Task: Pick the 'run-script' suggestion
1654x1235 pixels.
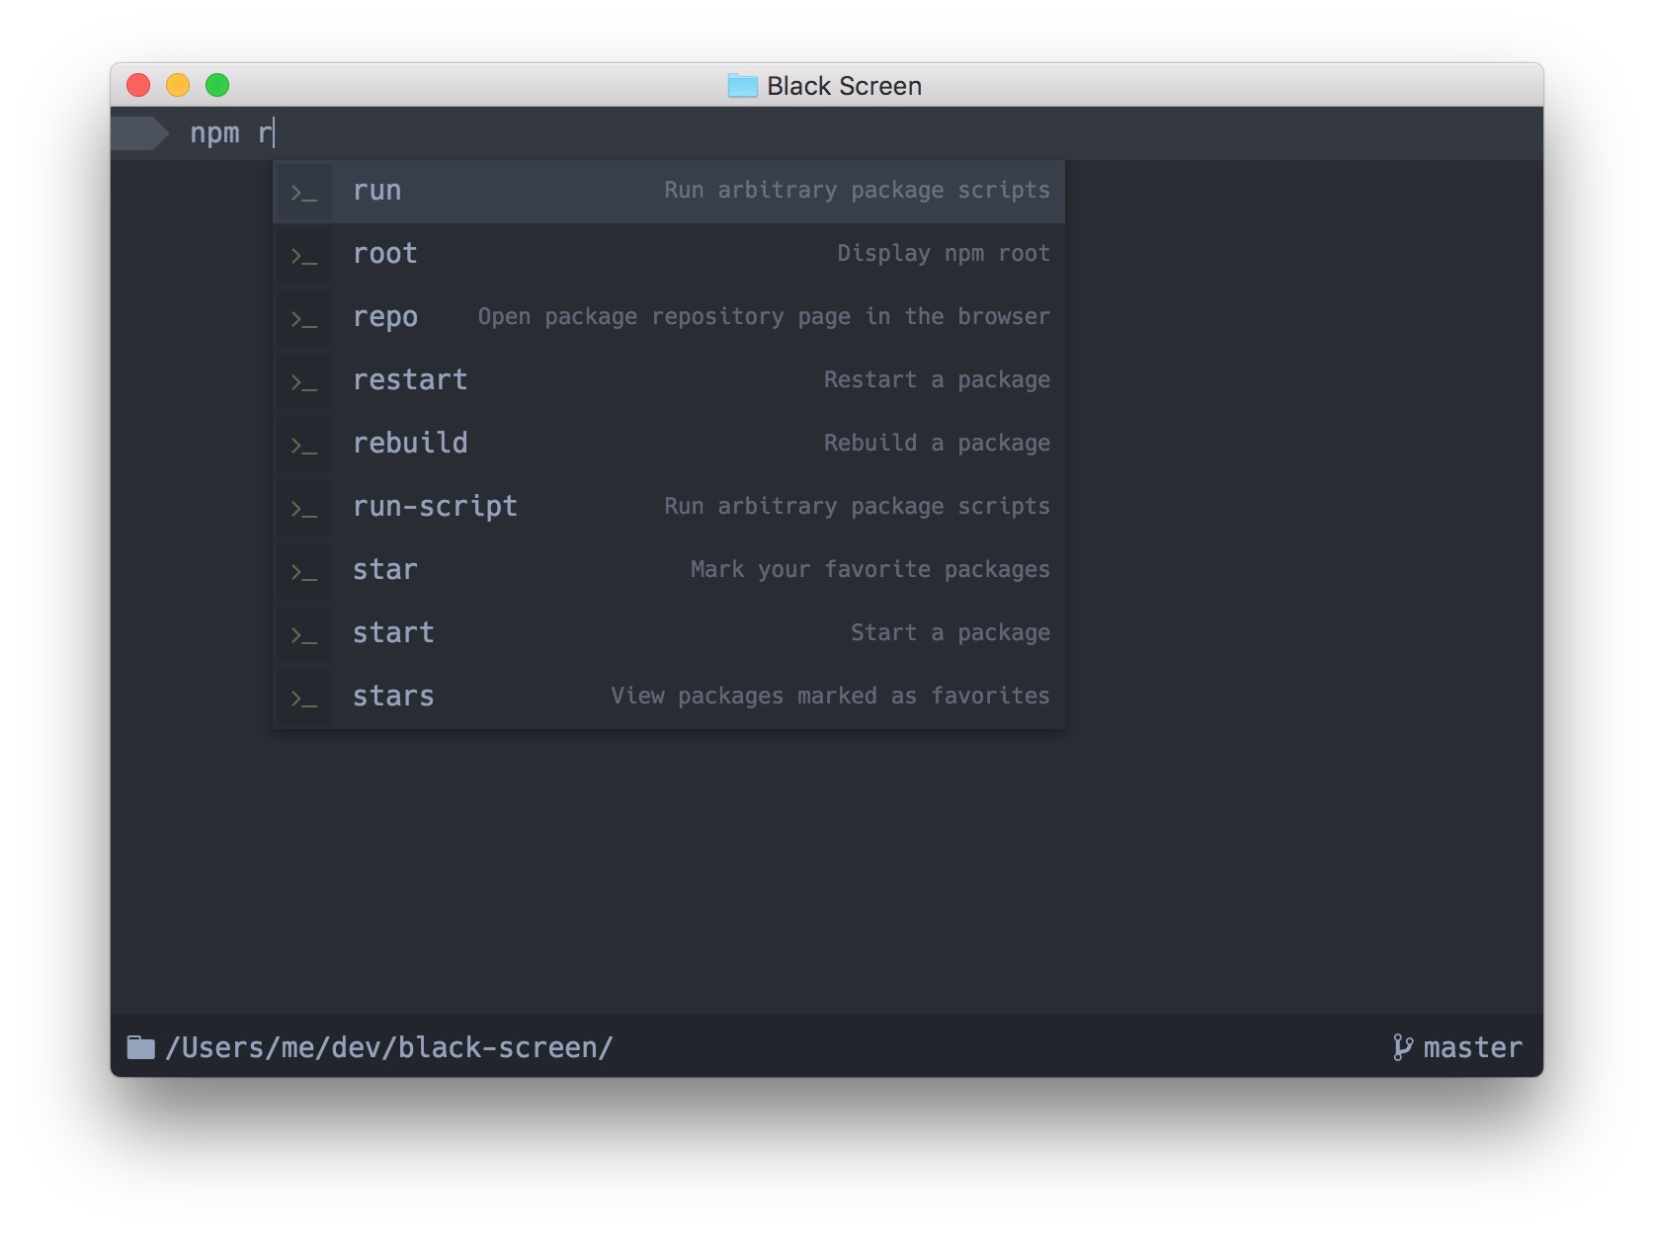Action: pos(669,507)
